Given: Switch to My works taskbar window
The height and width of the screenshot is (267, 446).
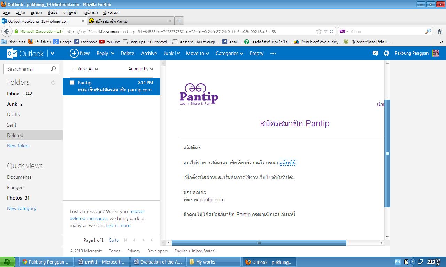Looking at the screenshot, I should point(214,262).
